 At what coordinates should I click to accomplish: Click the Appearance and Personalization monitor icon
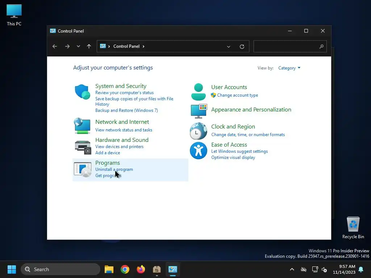pyautogui.click(x=199, y=111)
